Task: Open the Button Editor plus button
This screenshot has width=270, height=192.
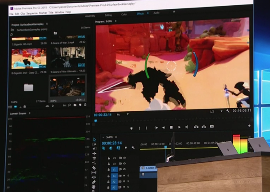Action: click(x=249, y=126)
